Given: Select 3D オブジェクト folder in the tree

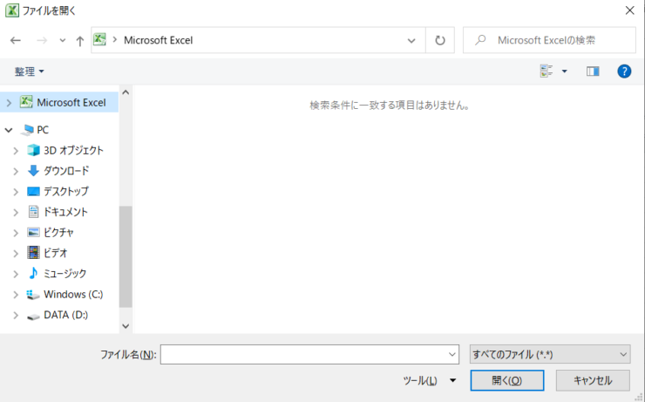Looking at the screenshot, I should [x=73, y=150].
